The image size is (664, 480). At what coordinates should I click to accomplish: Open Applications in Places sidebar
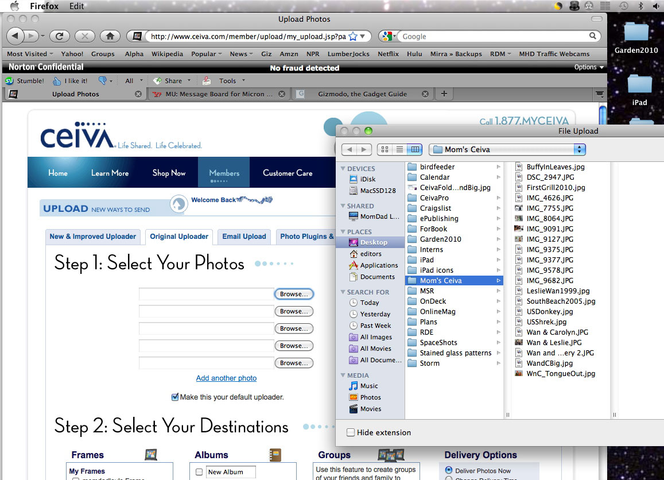374,265
